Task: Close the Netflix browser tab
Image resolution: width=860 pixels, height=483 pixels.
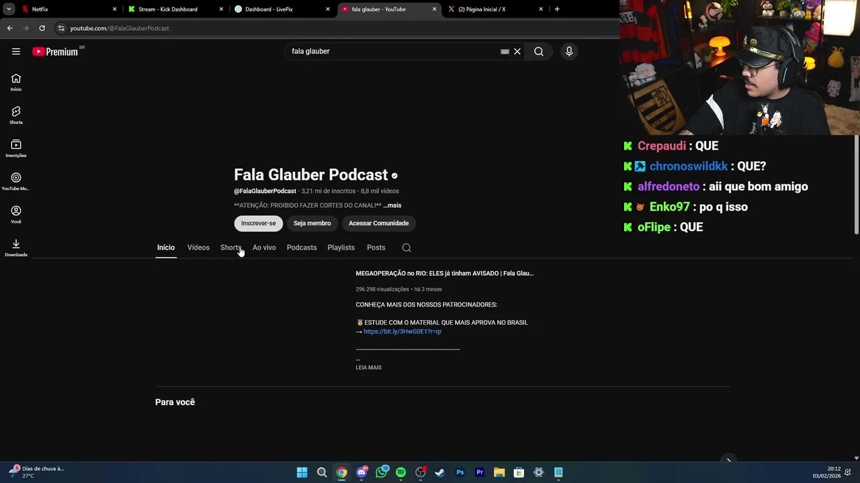Action: 114,9
